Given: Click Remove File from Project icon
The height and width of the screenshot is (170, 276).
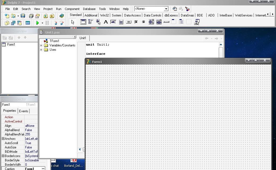Looking at the screenshot, I should (x=52, y=16).
